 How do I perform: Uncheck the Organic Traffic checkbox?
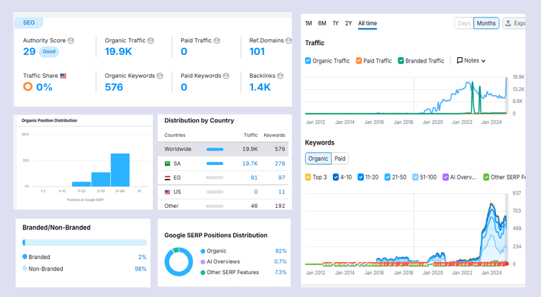[x=309, y=61]
